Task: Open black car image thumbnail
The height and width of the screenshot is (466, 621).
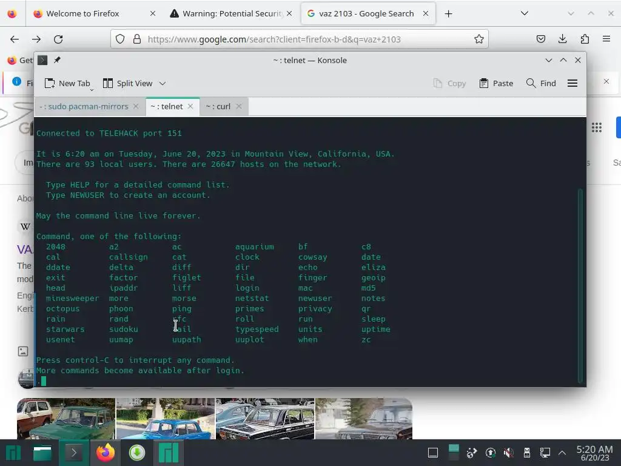Action: (265, 419)
